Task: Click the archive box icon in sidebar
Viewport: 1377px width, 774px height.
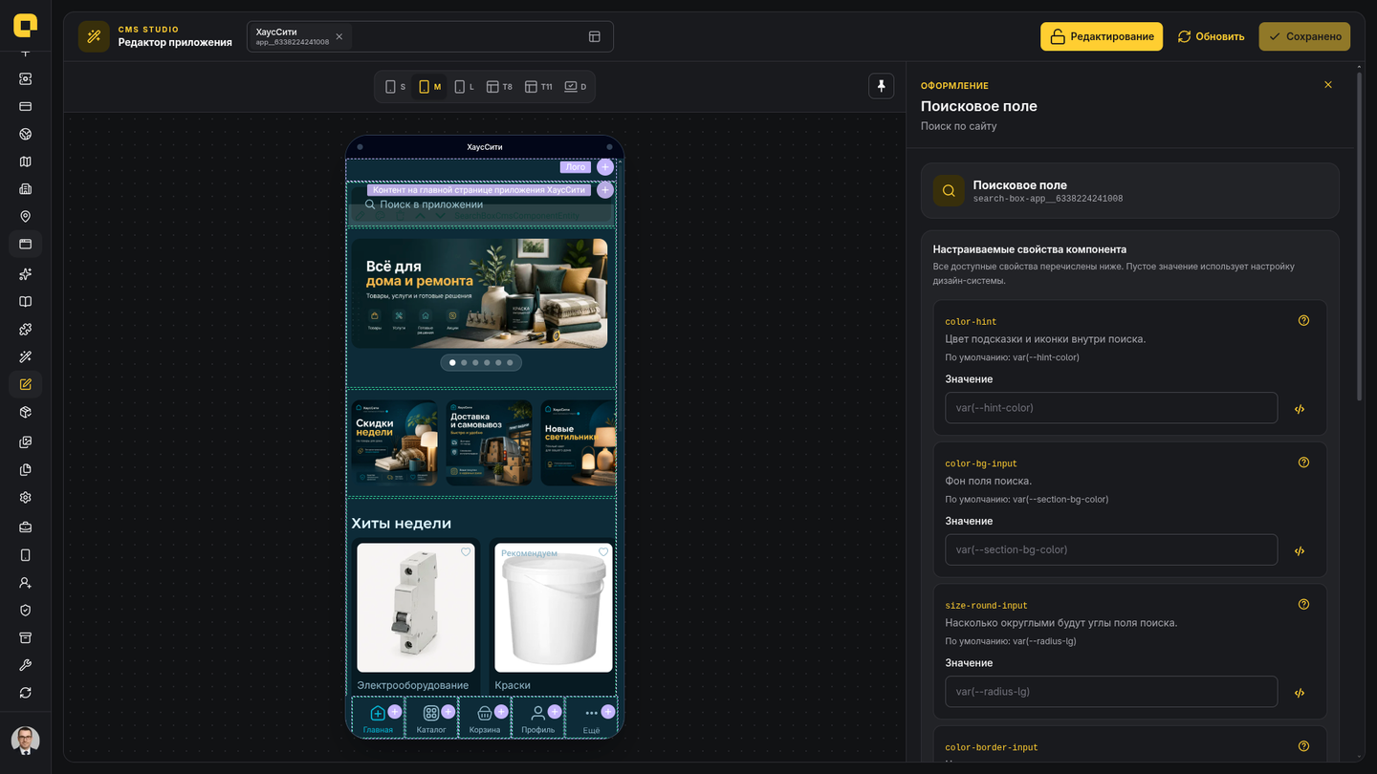Action: pos(26,638)
